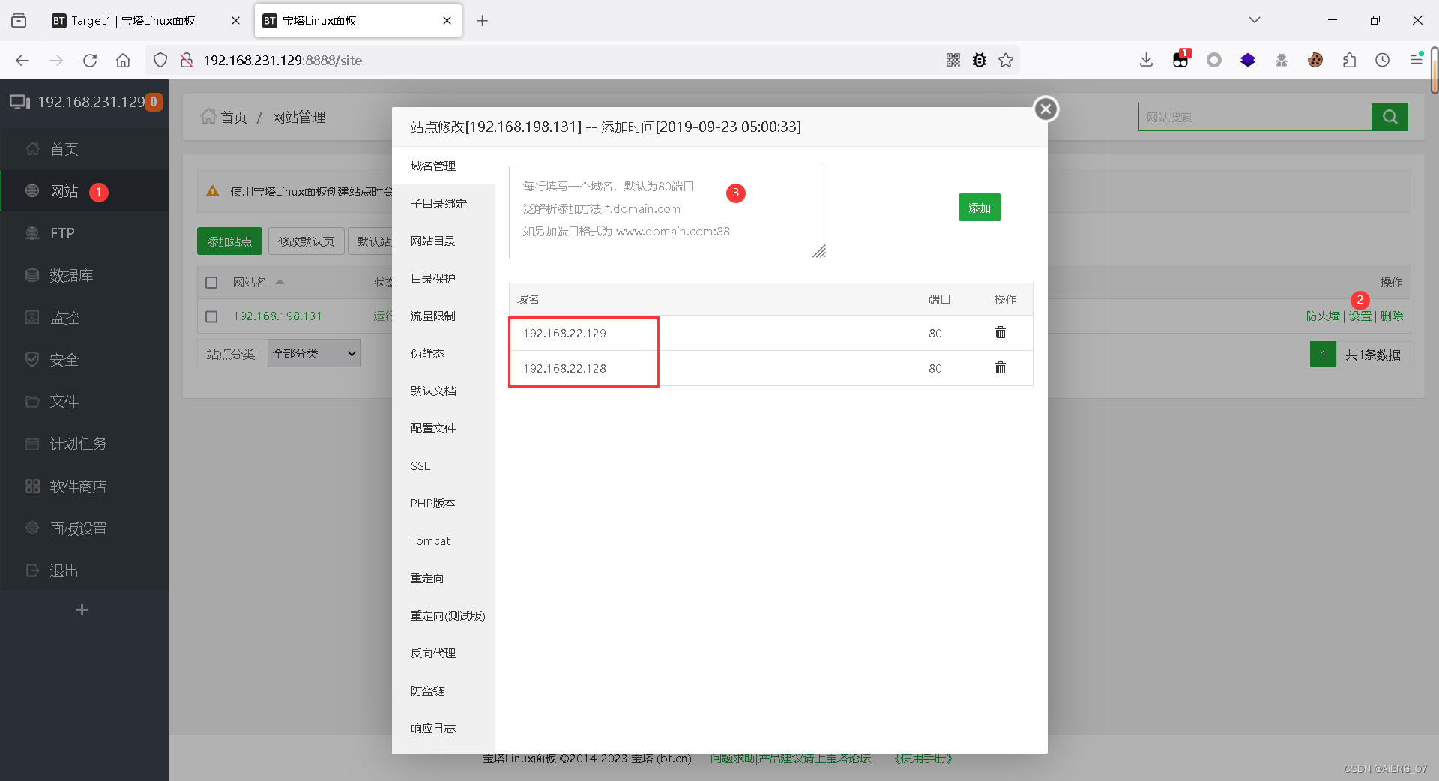Select the 反向代理 tab
This screenshot has width=1439, height=781.
click(444, 653)
